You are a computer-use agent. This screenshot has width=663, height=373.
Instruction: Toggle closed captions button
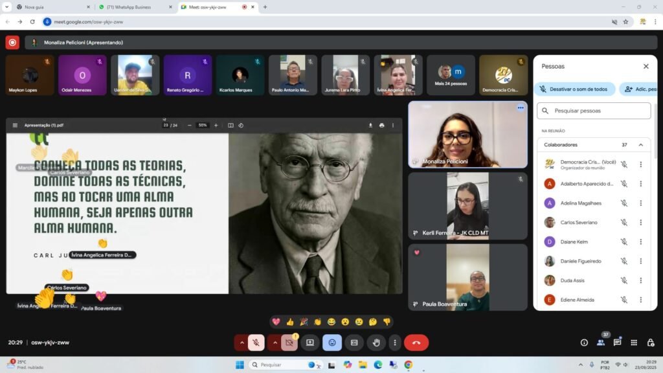point(354,343)
